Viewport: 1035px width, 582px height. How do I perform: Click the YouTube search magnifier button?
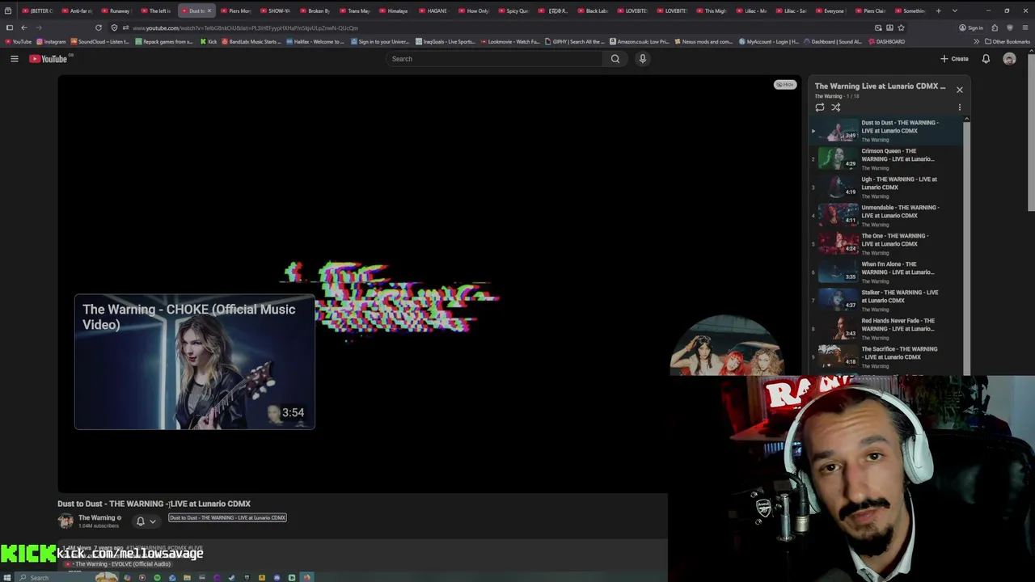click(615, 58)
